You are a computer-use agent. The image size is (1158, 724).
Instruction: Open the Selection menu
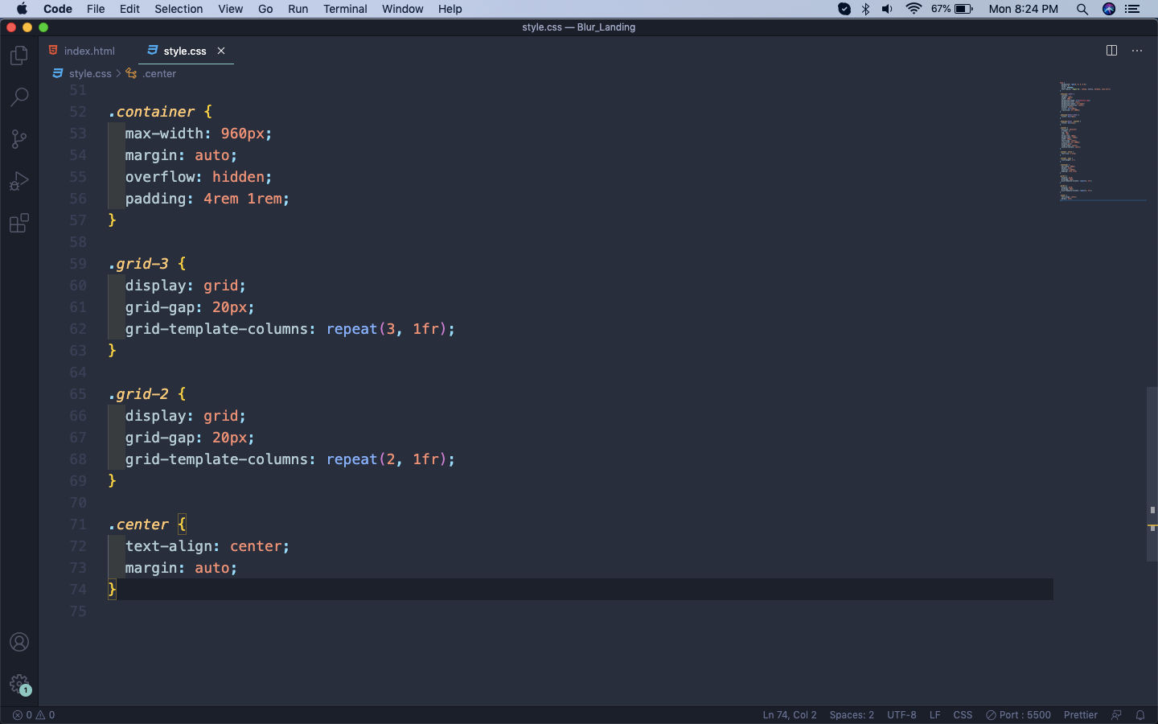click(179, 9)
